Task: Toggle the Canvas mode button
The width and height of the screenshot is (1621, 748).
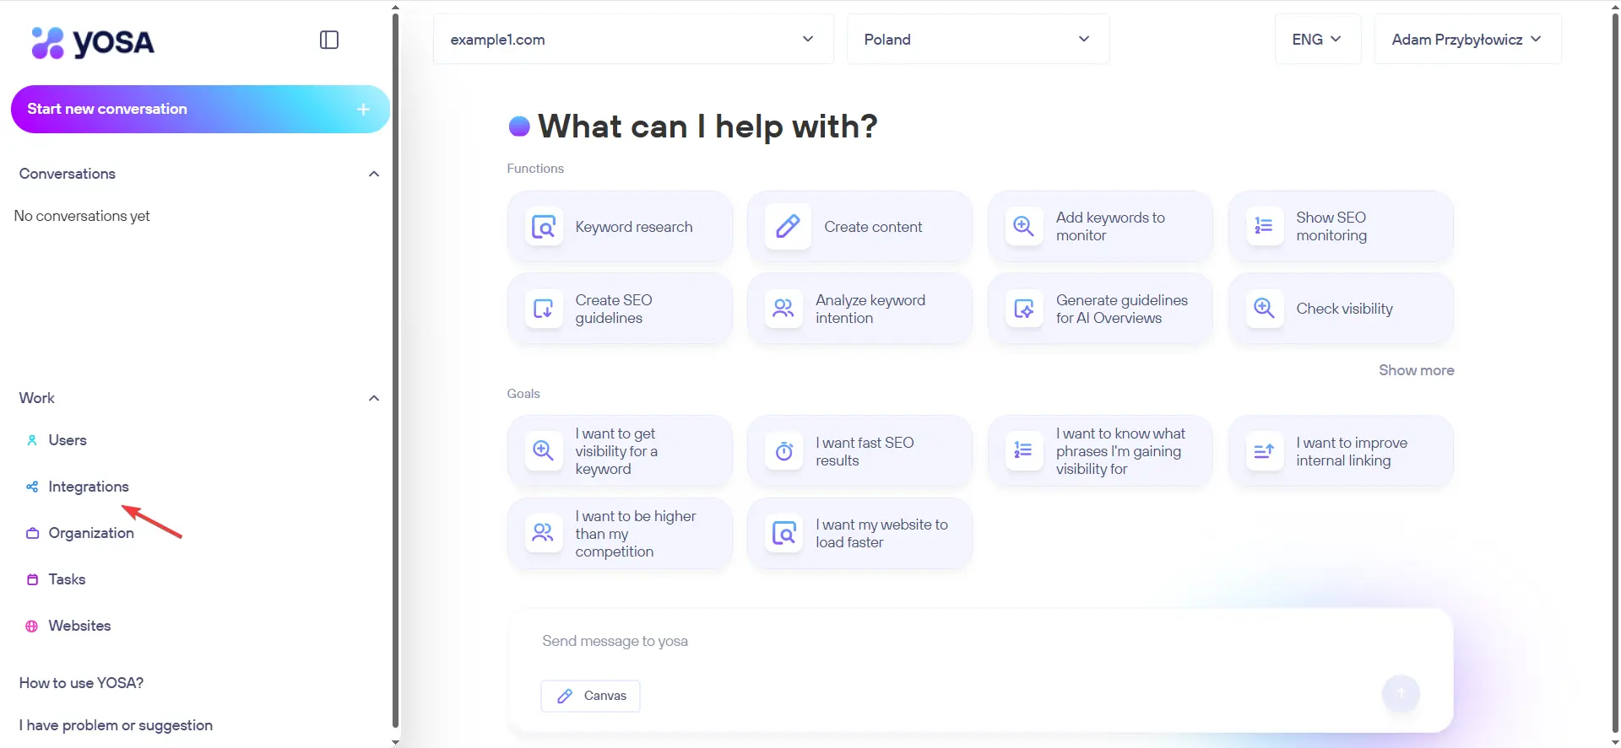Action: coord(590,696)
